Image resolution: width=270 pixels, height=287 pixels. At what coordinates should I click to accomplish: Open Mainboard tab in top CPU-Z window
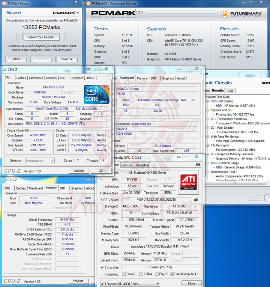pos(36,78)
